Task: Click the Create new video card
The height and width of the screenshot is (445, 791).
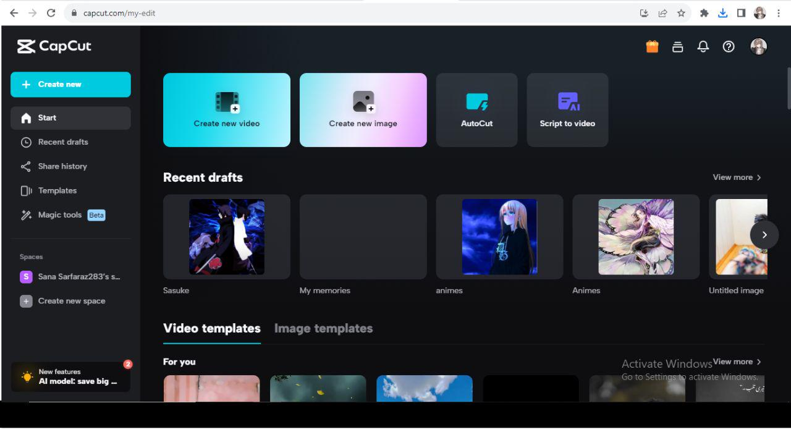Action: [x=227, y=110]
